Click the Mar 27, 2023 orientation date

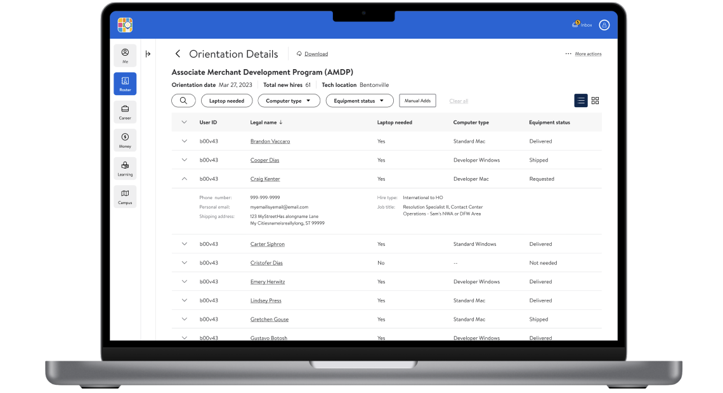235,85
